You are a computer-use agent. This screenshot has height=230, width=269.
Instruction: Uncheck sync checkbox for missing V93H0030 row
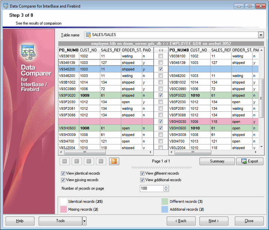[161, 122]
